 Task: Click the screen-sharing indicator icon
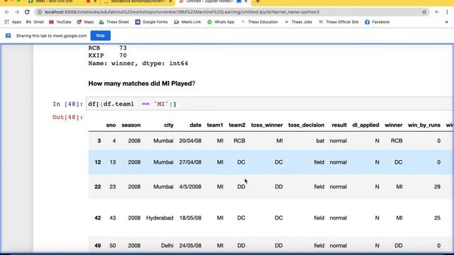(x=8, y=35)
